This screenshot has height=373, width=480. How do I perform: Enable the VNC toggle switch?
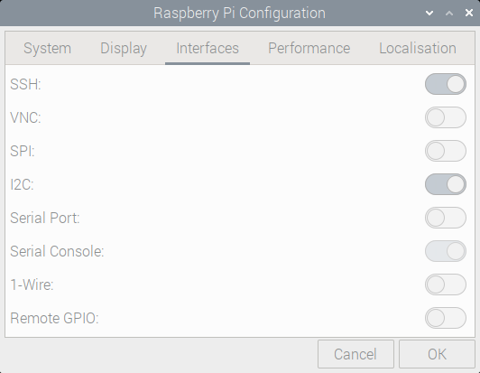click(446, 117)
